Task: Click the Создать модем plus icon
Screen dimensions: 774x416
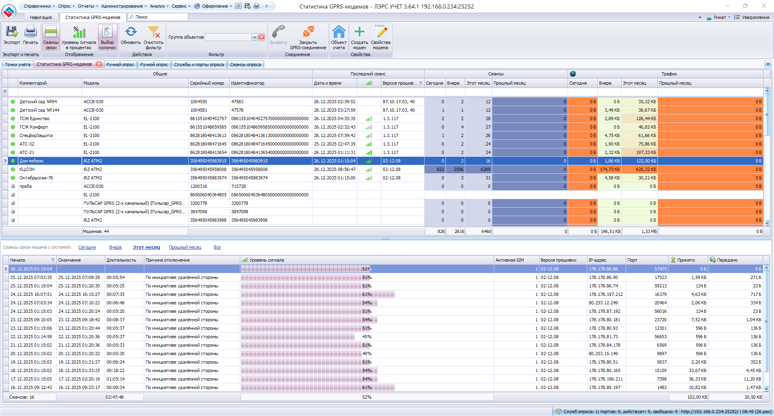Action: (x=359, y=32)
